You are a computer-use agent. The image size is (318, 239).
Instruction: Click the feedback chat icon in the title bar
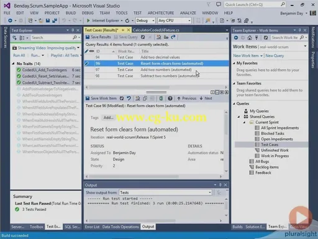pyautogui.click(x=219, y=4)
